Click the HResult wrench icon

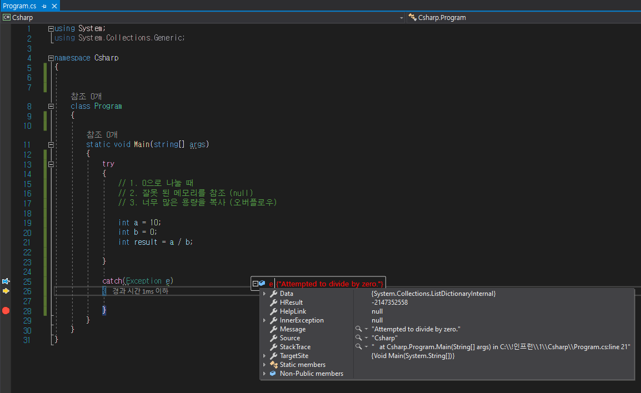[x=273, y=303]
